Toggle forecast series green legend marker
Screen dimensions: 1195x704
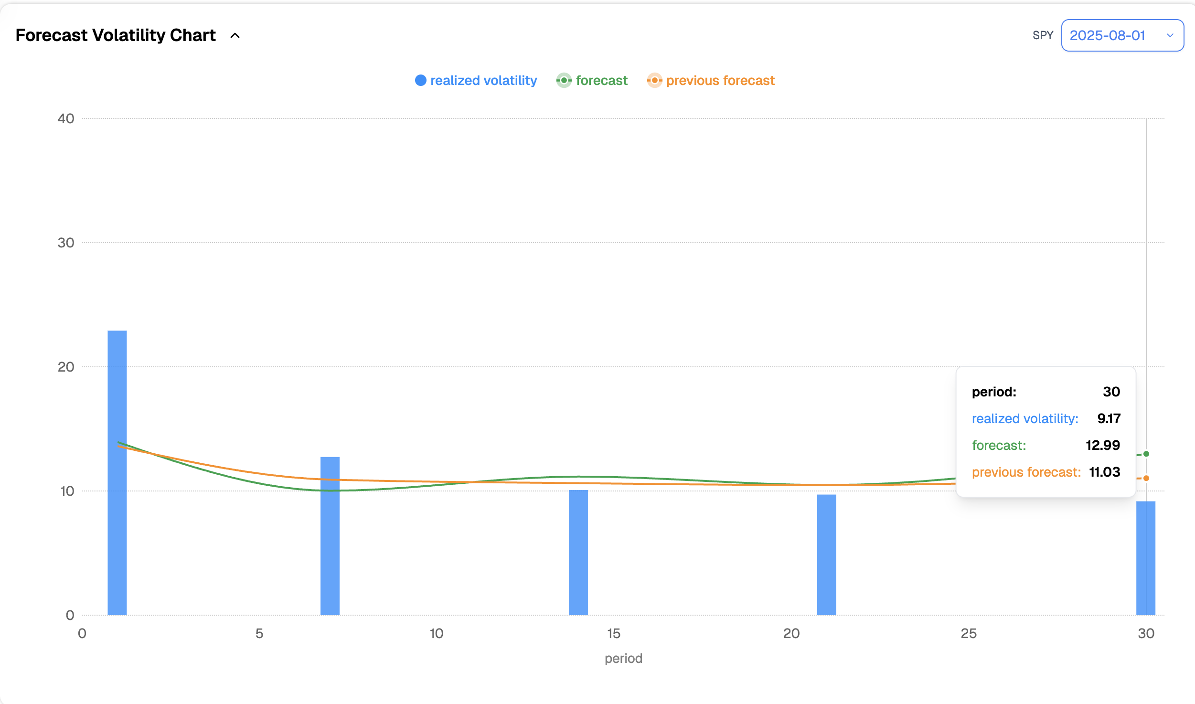pyautogui.click(x=564, y=80)
